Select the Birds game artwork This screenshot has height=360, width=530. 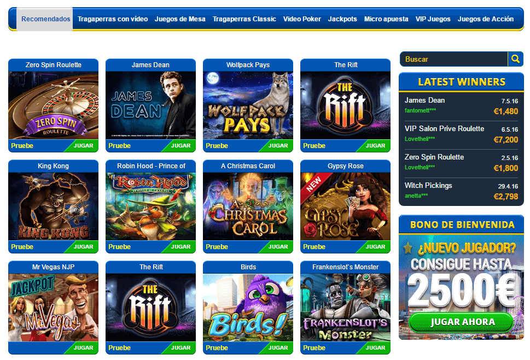coord(248,308)
